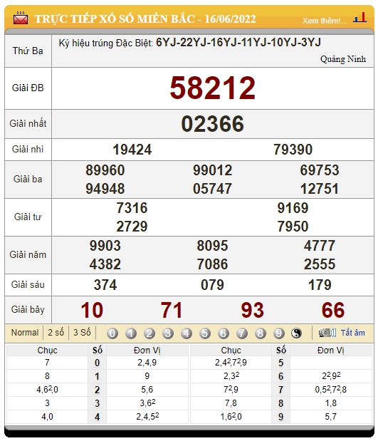
Task: Click the yin-yang filter icon
Action: [x=296, y=333]
